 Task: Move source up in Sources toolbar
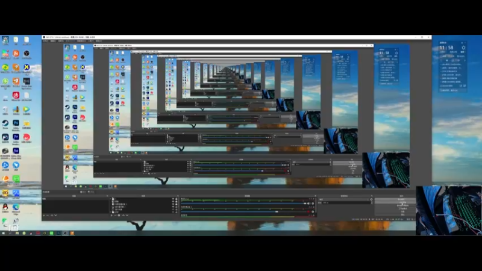pyautogui.click(x=124, y=216)
